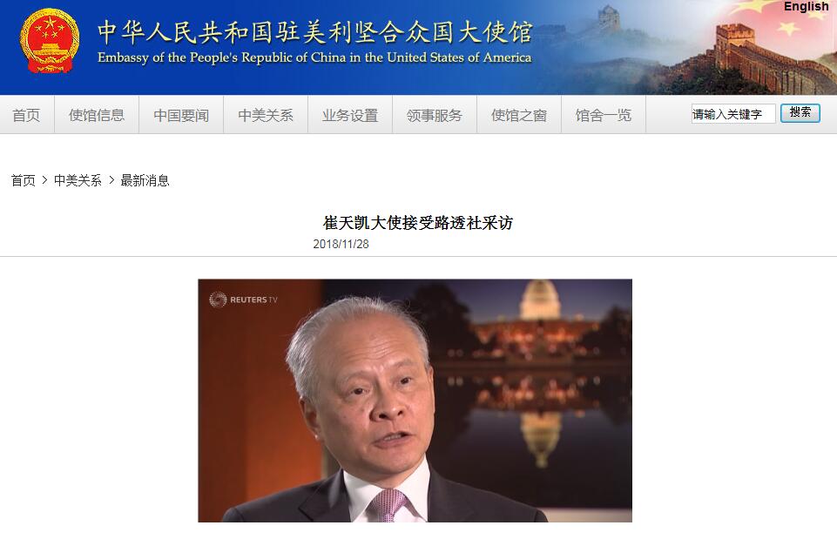The height and width of the screenshot is (539, 837).
Task: Open the 馆舍一览 navigation menu
Action: coord(604,115)
